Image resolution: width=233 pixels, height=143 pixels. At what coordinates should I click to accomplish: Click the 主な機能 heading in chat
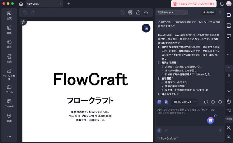(x=166, y=78)
